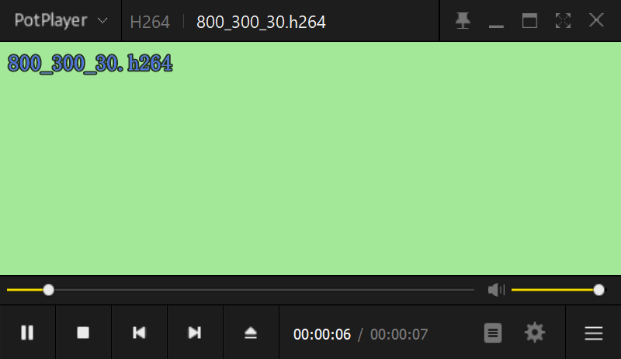The height and width of the screenshot is (359, 621).
Task: Toggle the pin always-on-top icon
Action: coord(463,21)
